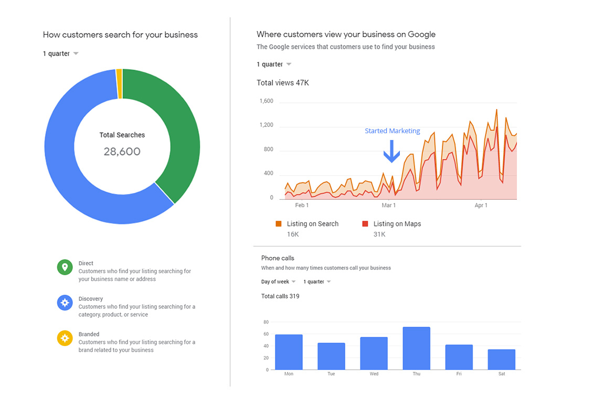Click the red Listing on Maps legend square

pyautogui.click(x=365, y=223)
